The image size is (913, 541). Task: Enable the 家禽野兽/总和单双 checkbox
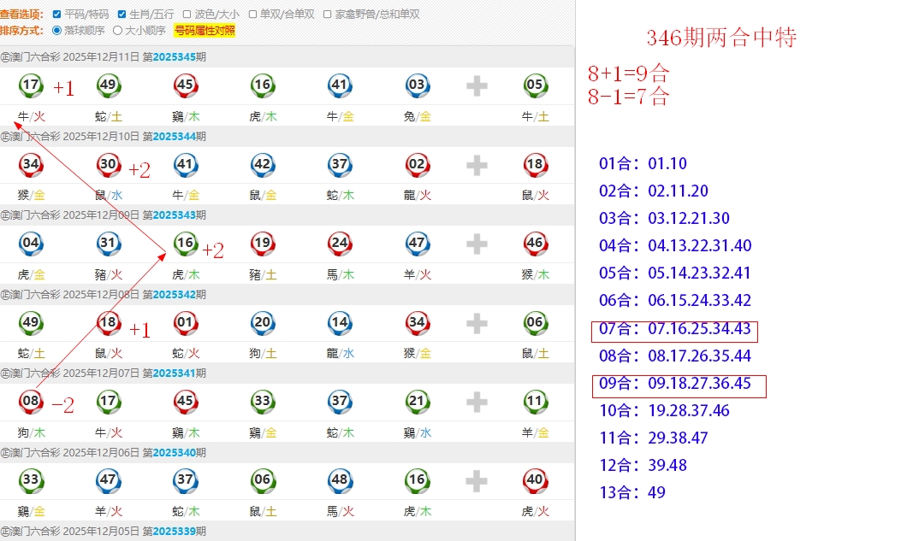click(328, 15)
